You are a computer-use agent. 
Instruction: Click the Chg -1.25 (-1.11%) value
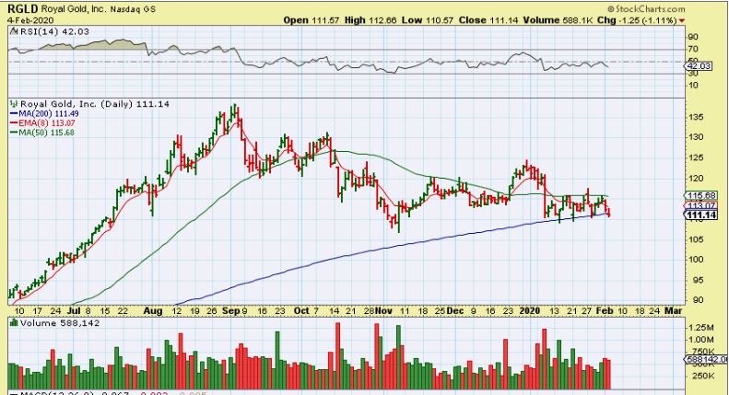pyautogui.click(x=637, y=20)
